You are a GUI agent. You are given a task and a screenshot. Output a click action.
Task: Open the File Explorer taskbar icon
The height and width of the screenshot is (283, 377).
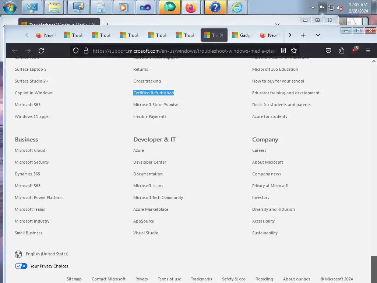54,7
